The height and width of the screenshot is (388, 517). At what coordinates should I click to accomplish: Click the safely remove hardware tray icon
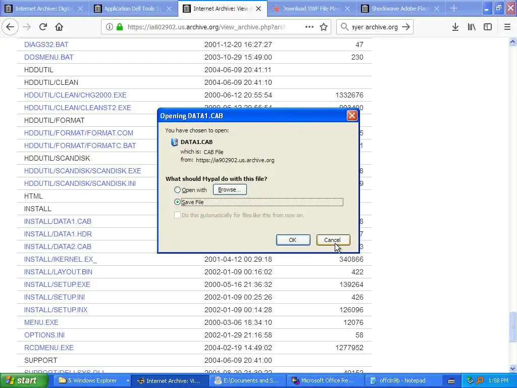tap(470, 381)
